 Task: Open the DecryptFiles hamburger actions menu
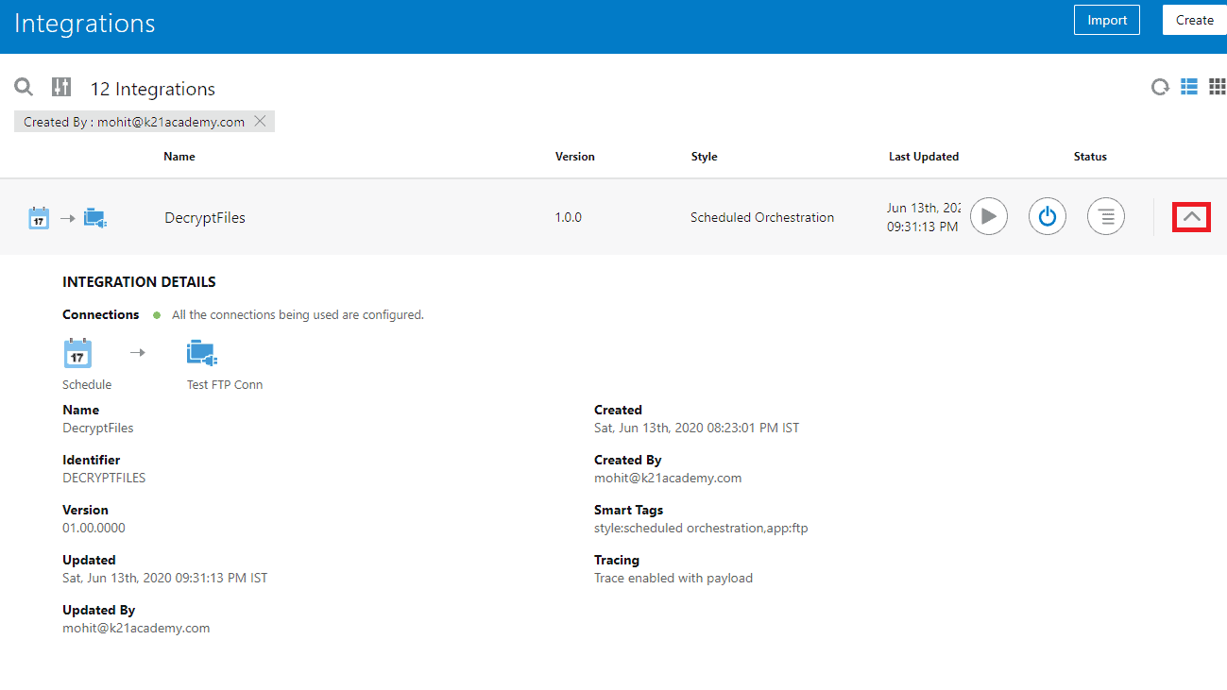1105,216
